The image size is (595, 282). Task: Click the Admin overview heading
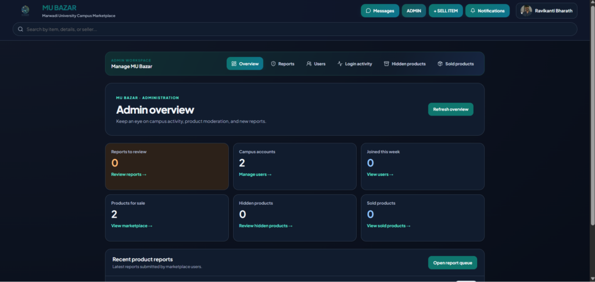coord(155,110)
